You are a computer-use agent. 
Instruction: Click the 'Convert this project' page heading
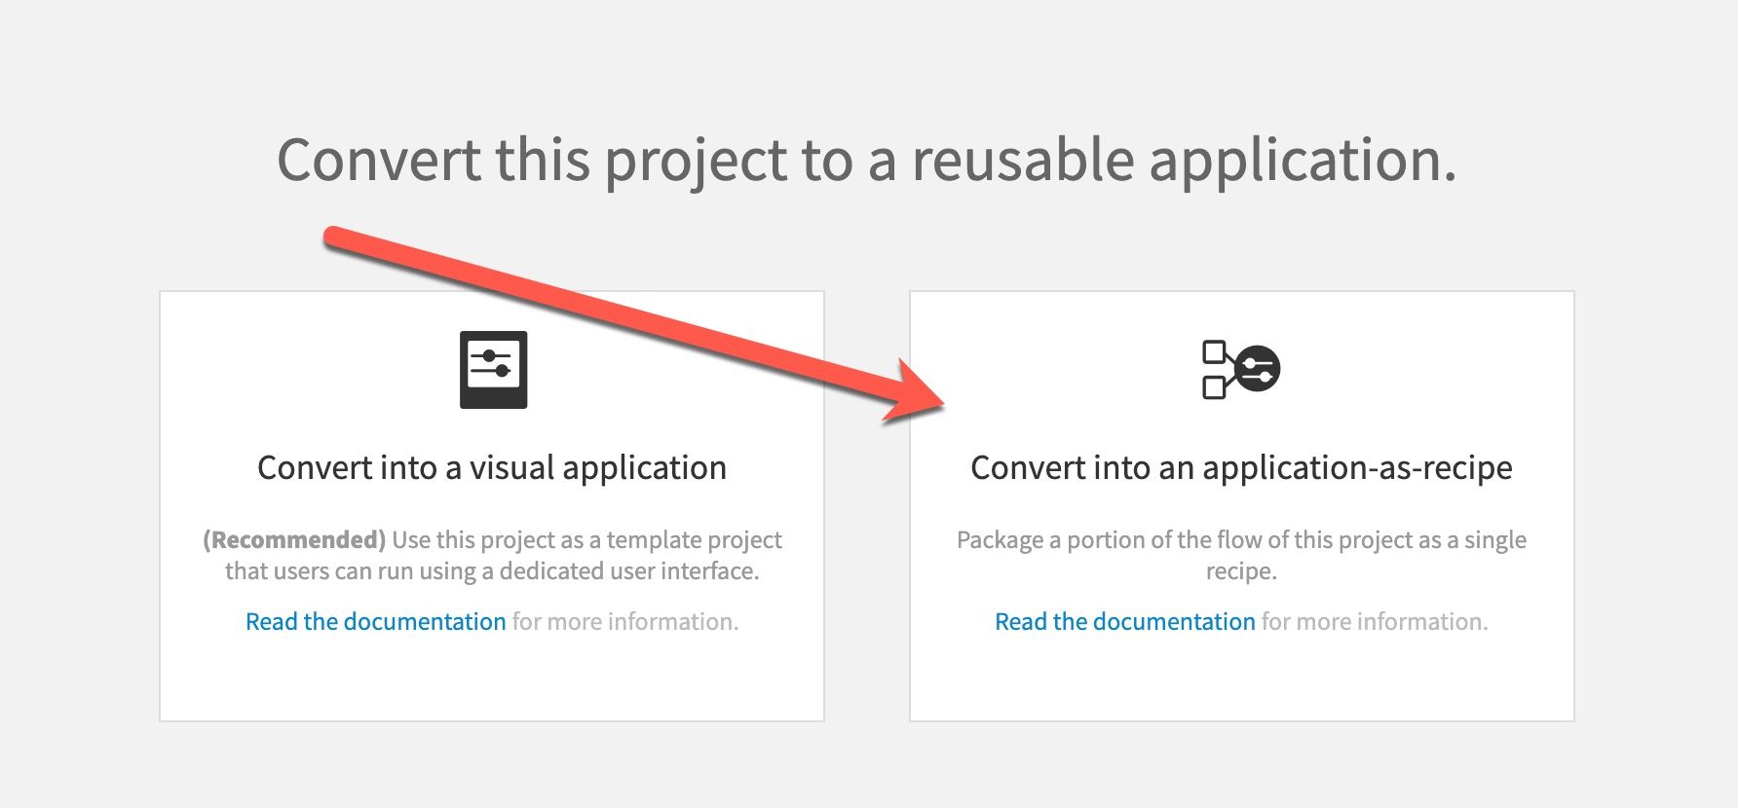pyautogui.click(x=867, y=160)
